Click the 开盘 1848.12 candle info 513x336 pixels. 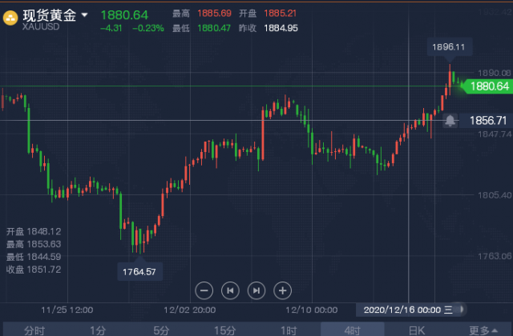(34, 231)
